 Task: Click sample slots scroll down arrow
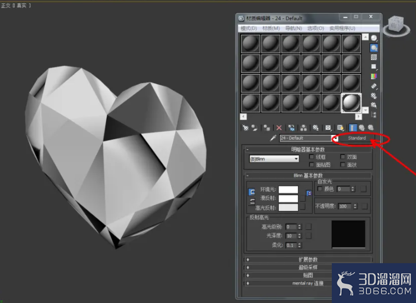[365, 110]
